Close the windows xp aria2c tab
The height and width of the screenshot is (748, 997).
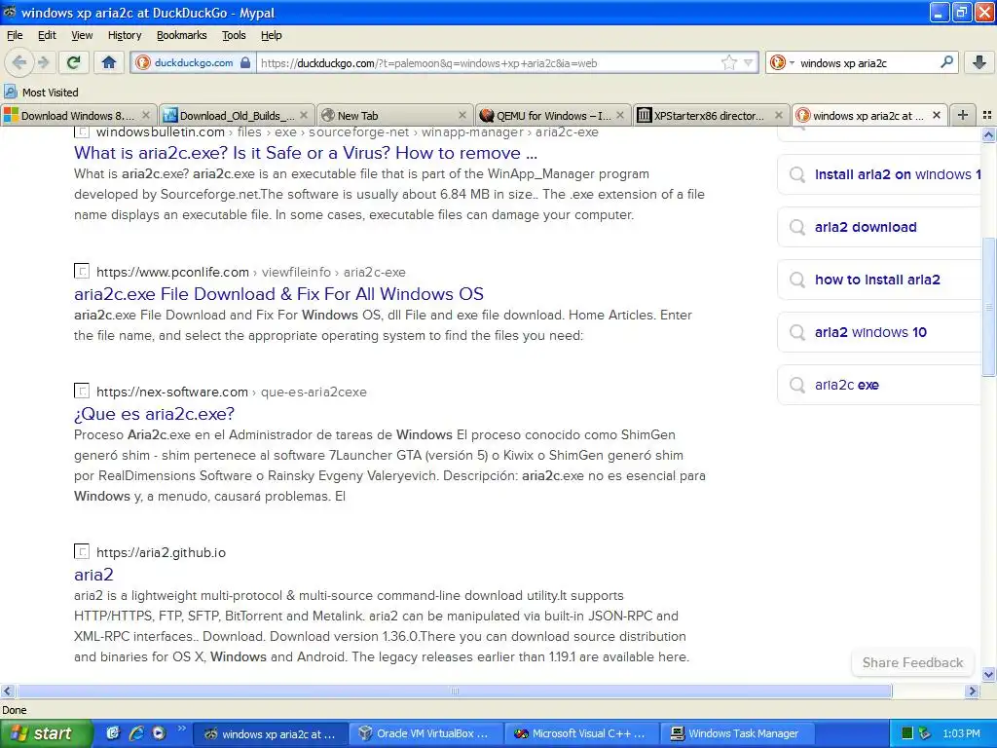point(936,115)
